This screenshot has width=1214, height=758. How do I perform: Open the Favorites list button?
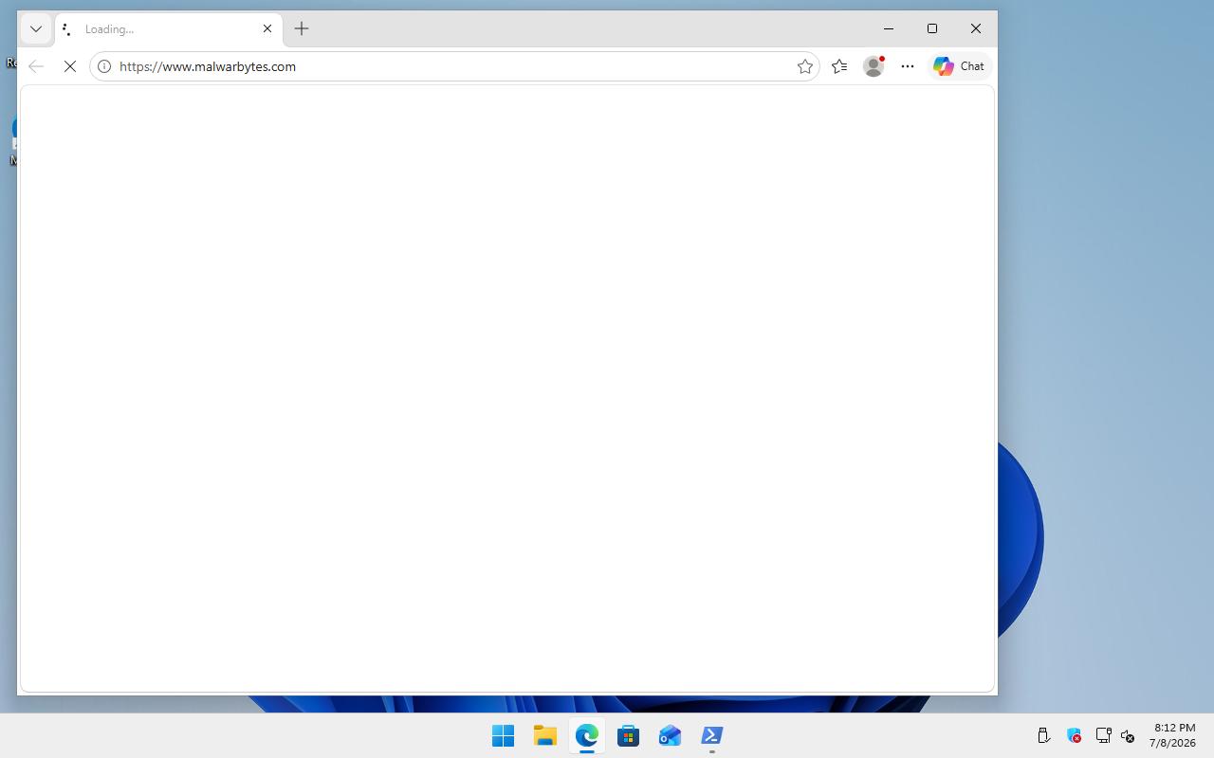coord(839,66)
